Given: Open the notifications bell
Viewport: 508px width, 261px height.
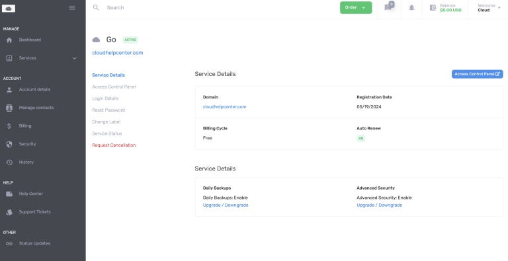Looking at the screenshot, I should click(411, 8).
